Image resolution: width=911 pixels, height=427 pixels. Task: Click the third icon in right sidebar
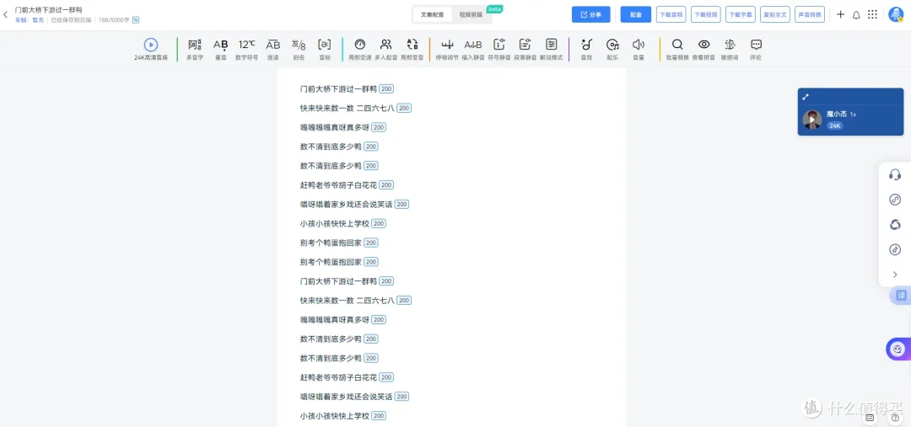[x=895, y=225]
